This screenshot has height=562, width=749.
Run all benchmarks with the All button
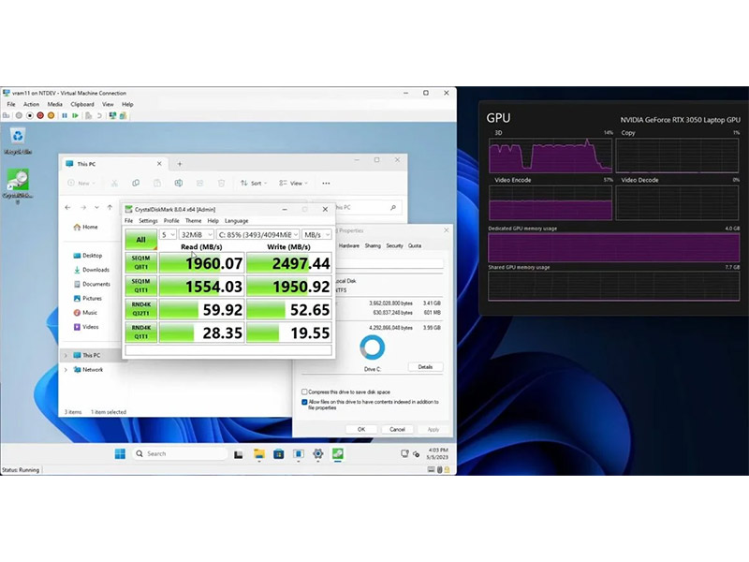click(141, 240)
